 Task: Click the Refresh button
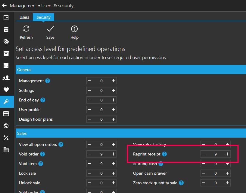point(26,32)
